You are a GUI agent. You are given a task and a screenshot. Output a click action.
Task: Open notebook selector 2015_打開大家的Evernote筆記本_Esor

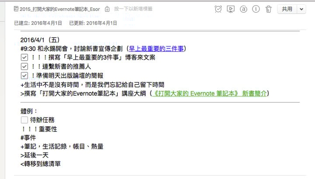(60, 9)
